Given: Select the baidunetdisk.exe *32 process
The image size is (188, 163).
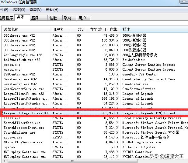Looking at the screenshot, I should click(95, 60).
